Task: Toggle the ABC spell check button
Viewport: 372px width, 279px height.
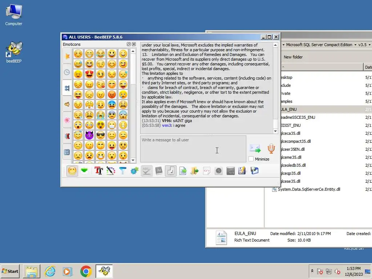Action: click(147, 171)
